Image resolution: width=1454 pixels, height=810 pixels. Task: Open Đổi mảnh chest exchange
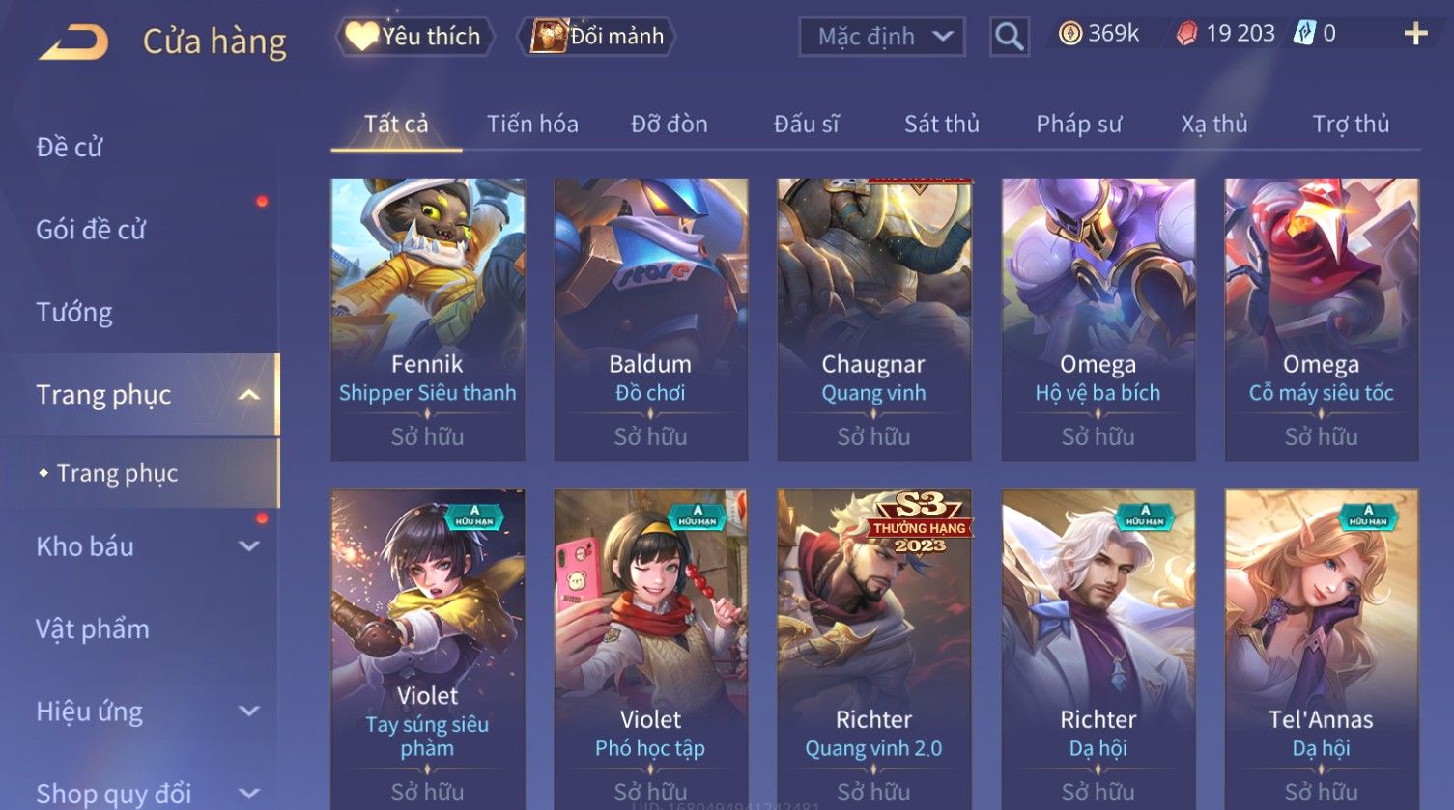598,37
